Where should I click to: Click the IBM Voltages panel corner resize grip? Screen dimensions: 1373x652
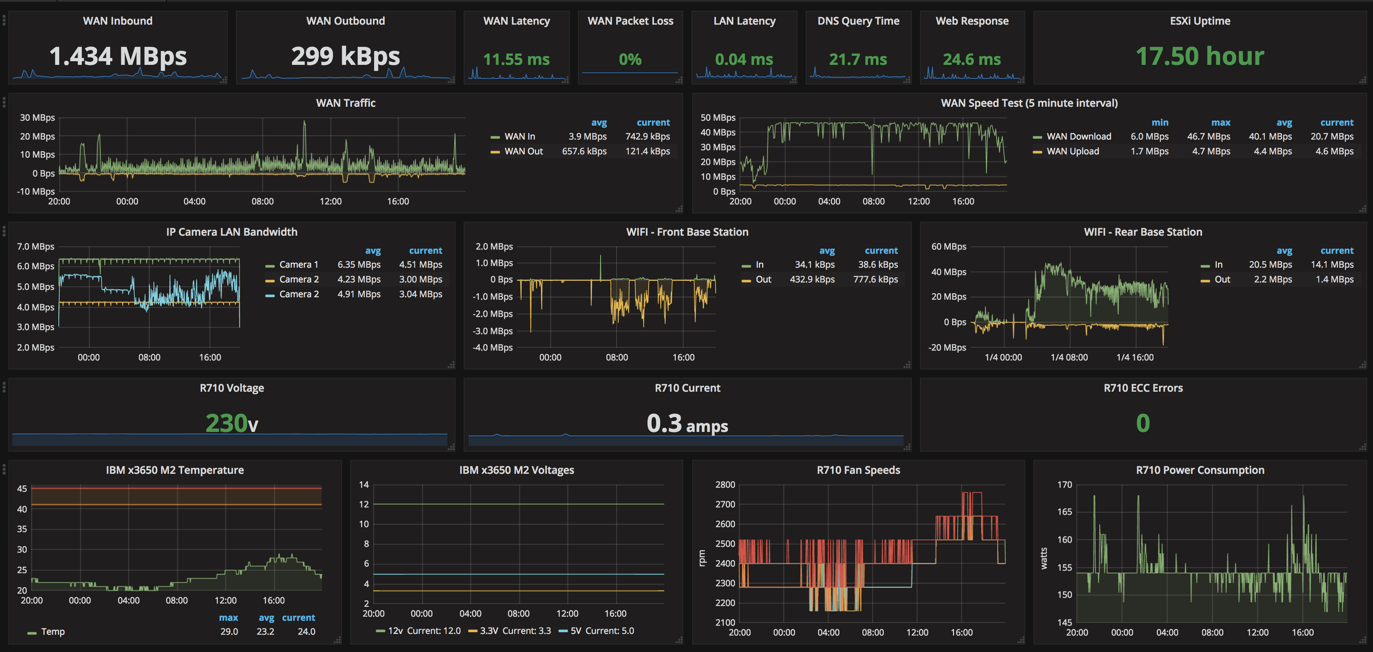pyautogui.click(x=679, y=640)
